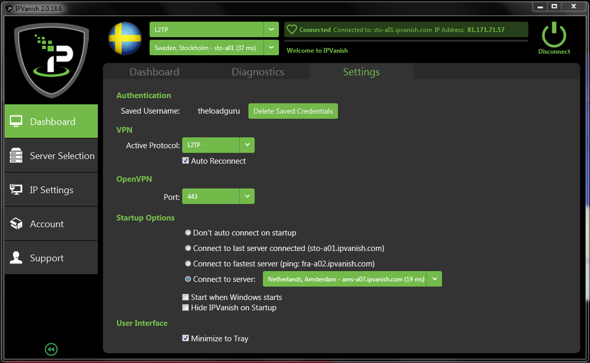This screenshot has width=590, height=363.
Task: Click the Welcome to IPVanish message
Action: (x=317, y=50)
